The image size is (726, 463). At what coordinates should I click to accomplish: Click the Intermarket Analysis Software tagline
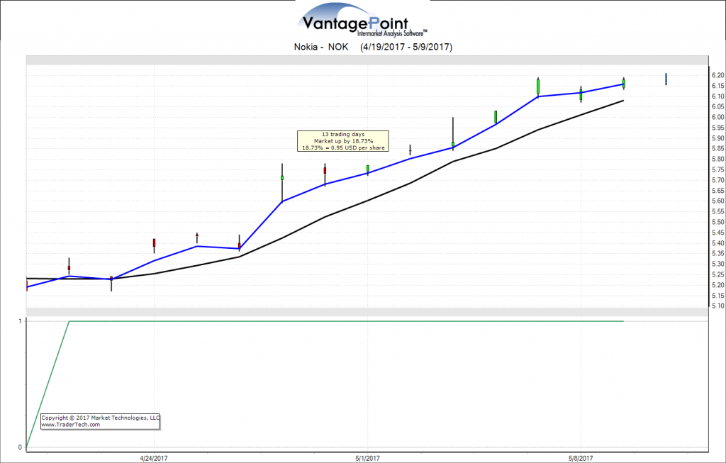(392, 33)
